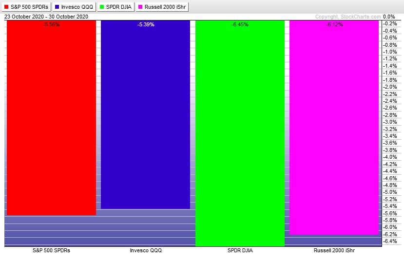Click the 0.0% axis label
The image size is (404, 261).
tap(389, 17)
